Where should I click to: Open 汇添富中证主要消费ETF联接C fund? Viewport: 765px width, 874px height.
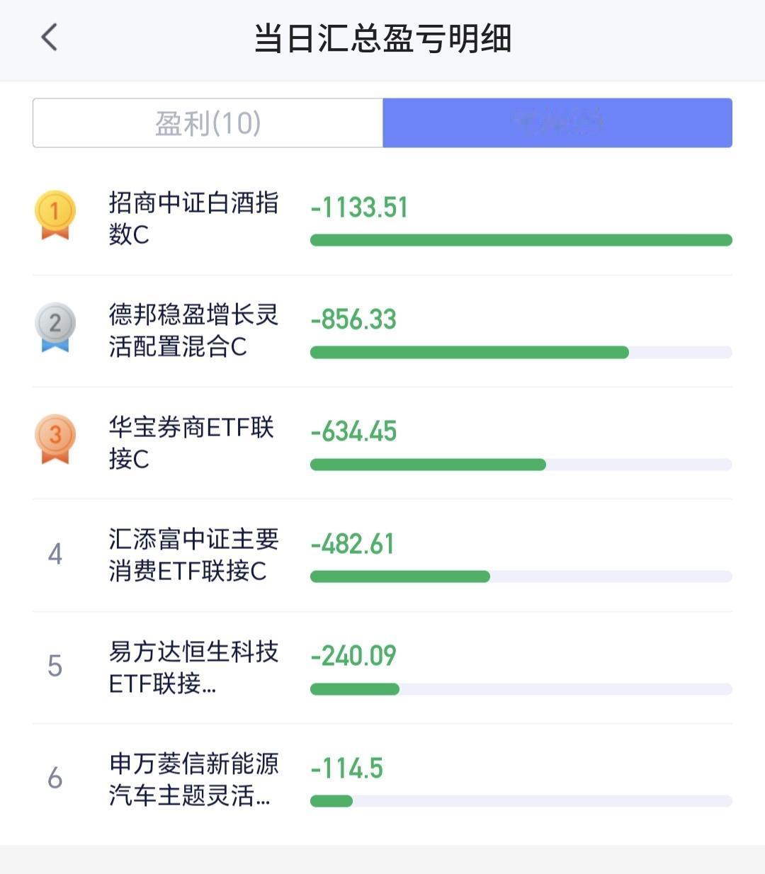tap(193, 555)
